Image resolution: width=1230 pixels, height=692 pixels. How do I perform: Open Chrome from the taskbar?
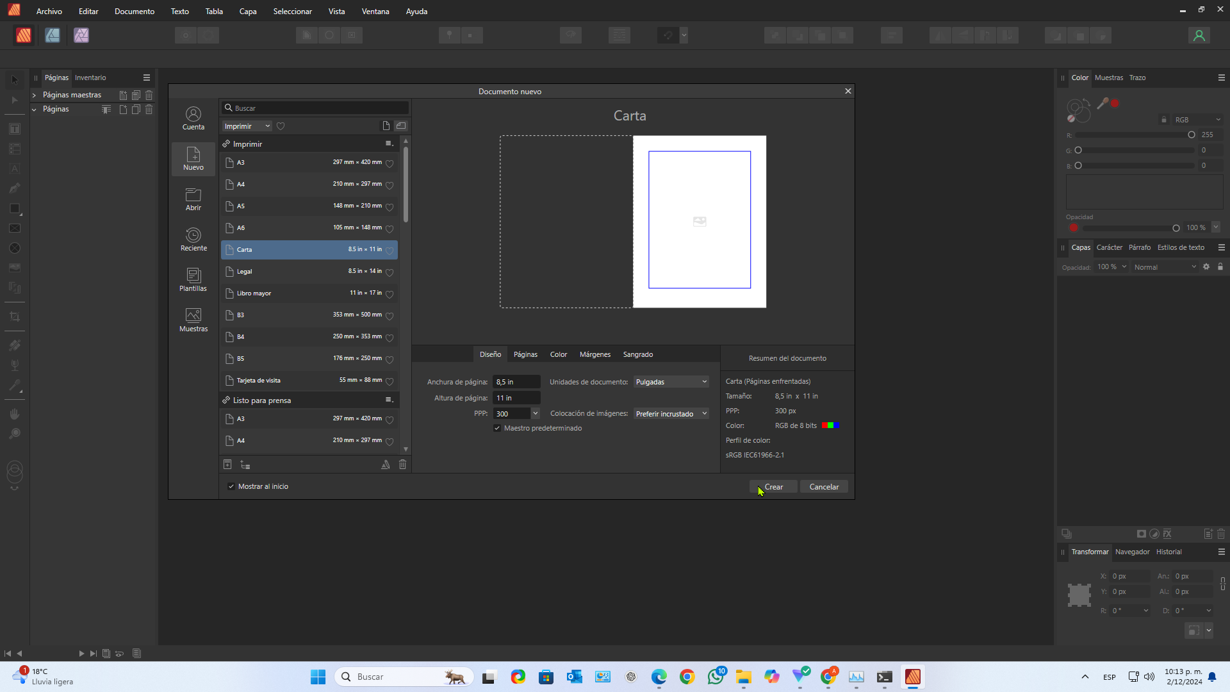tap(687, 677)
